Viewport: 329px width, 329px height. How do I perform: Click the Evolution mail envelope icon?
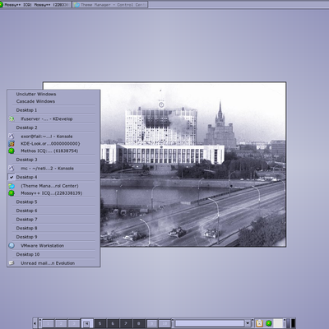click(12, 263)
